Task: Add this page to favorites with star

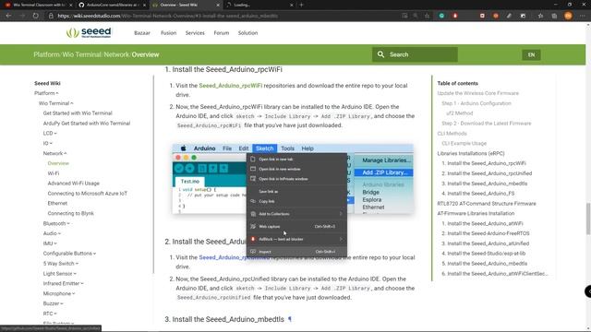Action: (427, 16)
